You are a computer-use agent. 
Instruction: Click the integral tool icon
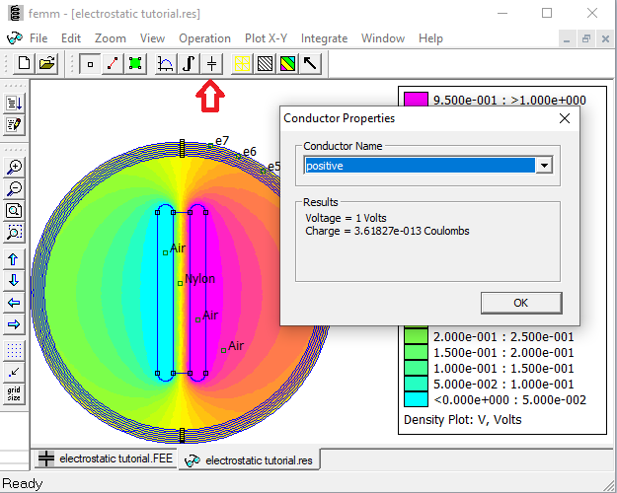[x=189, y=63]
